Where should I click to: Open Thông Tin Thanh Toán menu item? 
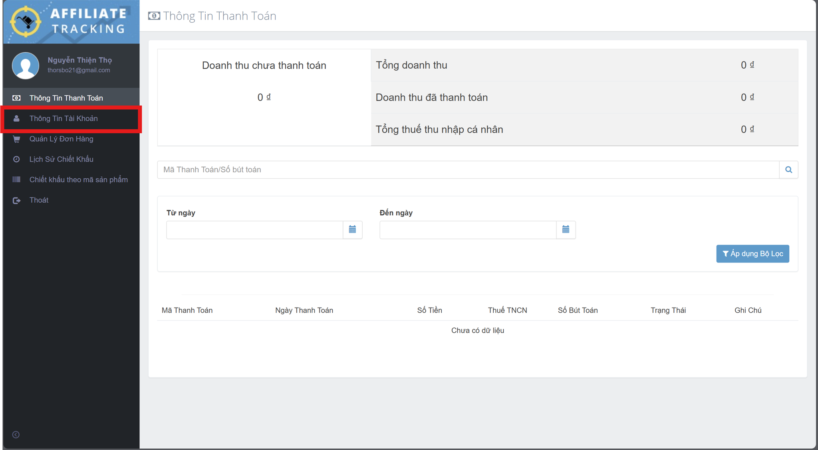tap(66, 98)
